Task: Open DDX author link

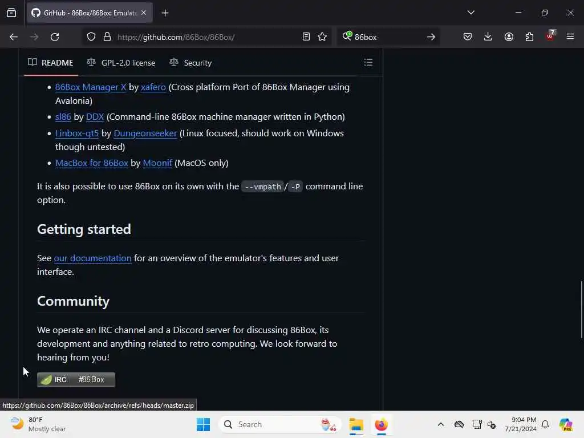Action: 95,117
